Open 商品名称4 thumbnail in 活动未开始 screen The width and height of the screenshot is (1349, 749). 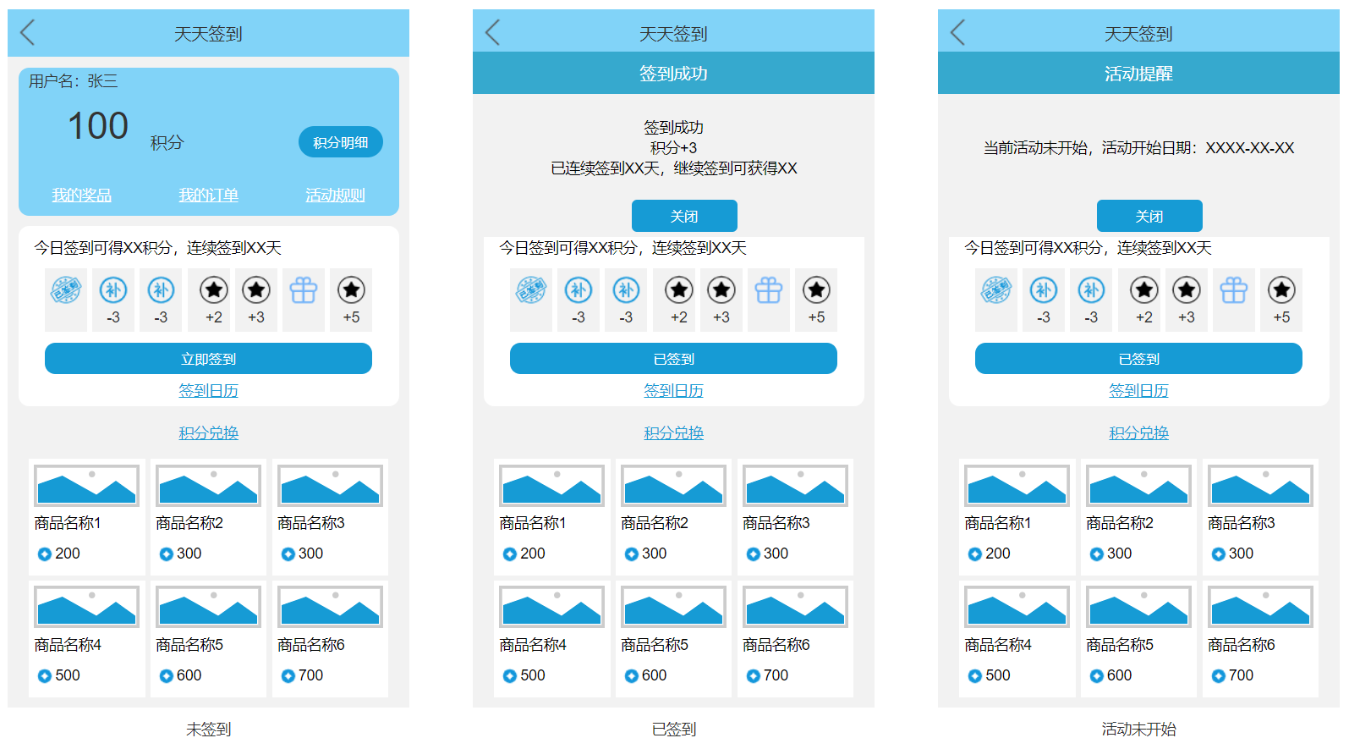click(x=1017, y=607)
